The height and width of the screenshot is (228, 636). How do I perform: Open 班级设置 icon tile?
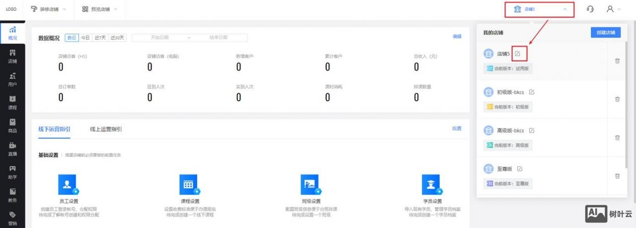pyautogui.click(x=310, y=185)
